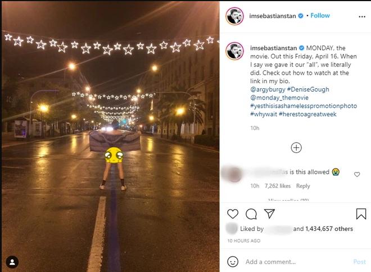The width and height of the screenshot is (371, 272).
Task: Open the comment bubble icon
Action: [x=251, y=214]
